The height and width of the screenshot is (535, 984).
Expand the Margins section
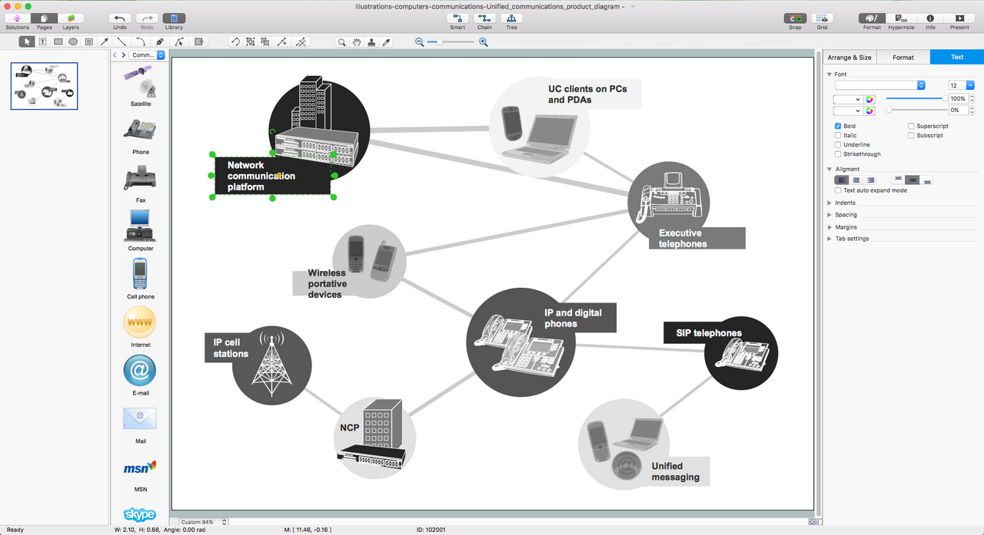(829, 227)
